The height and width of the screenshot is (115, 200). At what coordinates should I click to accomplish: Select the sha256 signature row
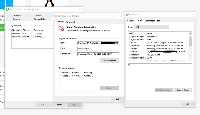[29, 37]
